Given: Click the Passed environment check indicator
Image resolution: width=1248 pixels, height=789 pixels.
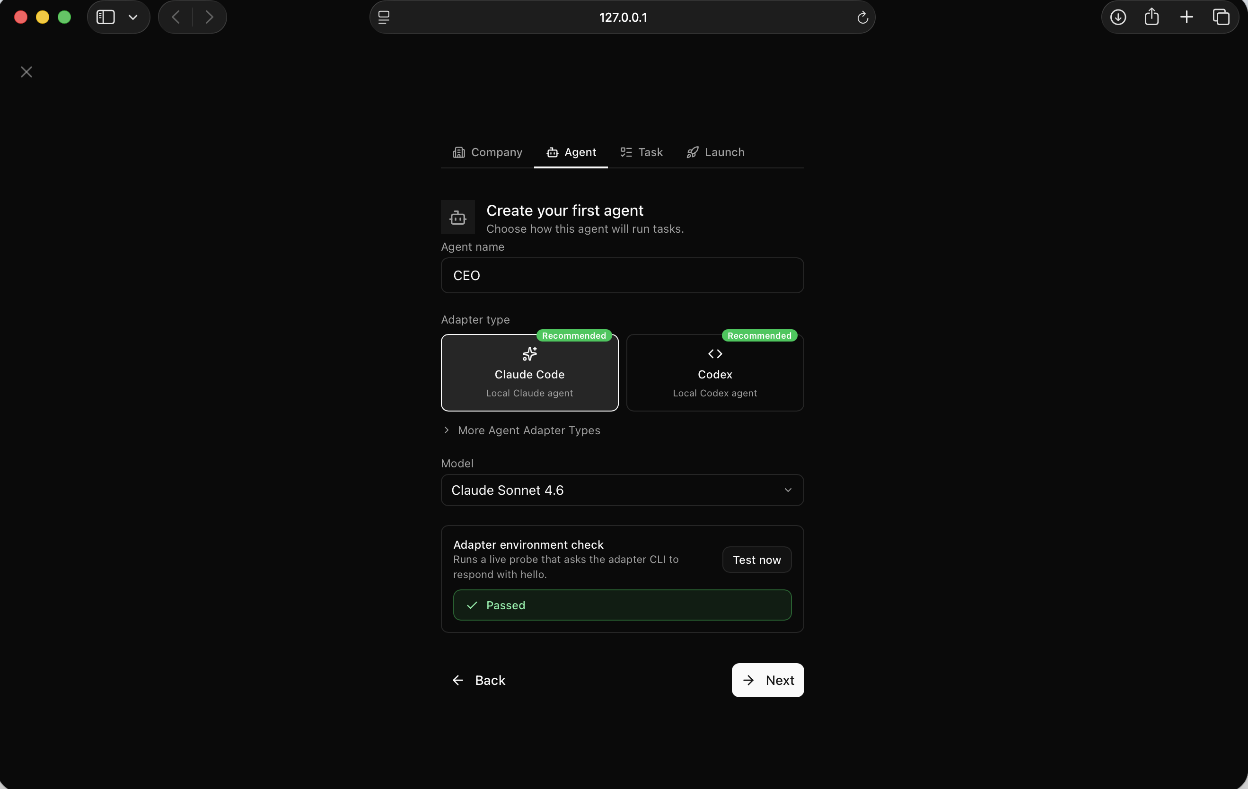Looking at the screenshot, I should tap(622, 605).
